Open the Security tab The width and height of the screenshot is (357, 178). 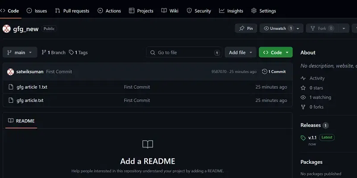click(199, 11)
